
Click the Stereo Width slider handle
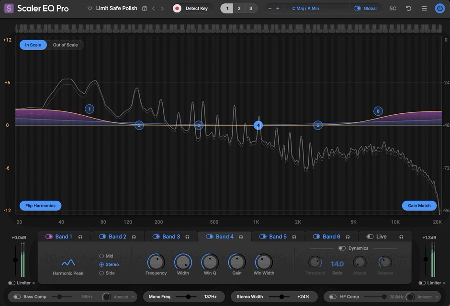[x=282, y=297]
